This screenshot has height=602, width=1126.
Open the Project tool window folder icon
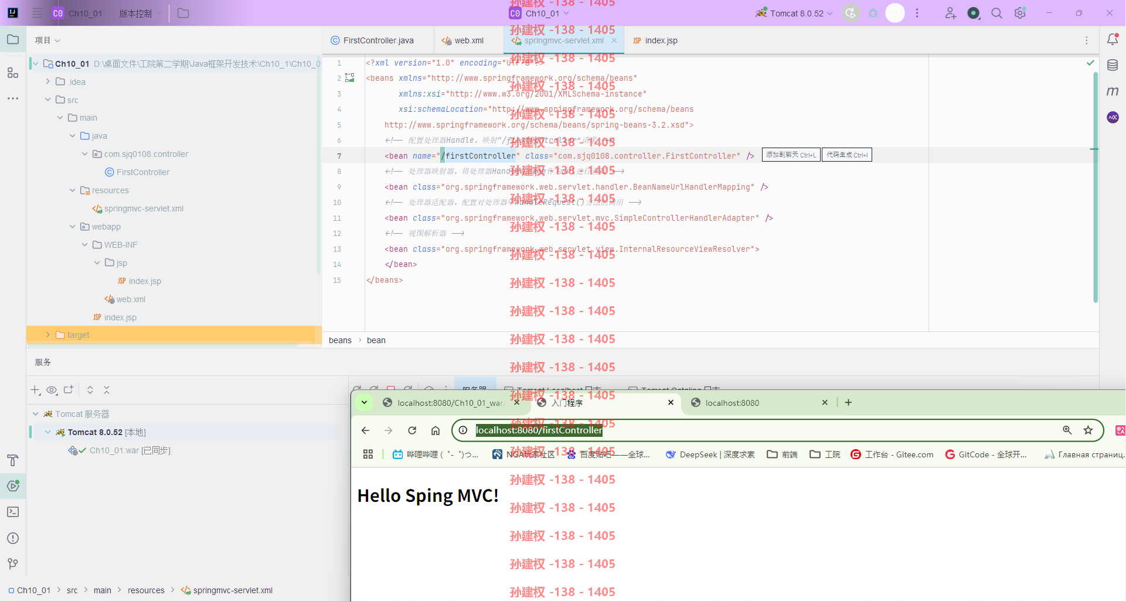(x=13, y=40)
